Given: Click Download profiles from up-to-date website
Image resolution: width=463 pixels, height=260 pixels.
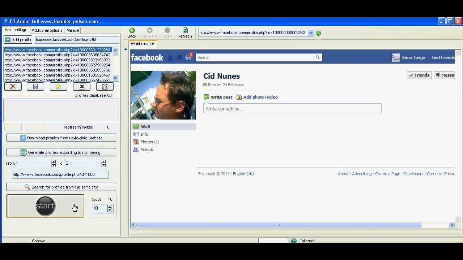Looking at the screenshot, I should (x=61, y=138).
